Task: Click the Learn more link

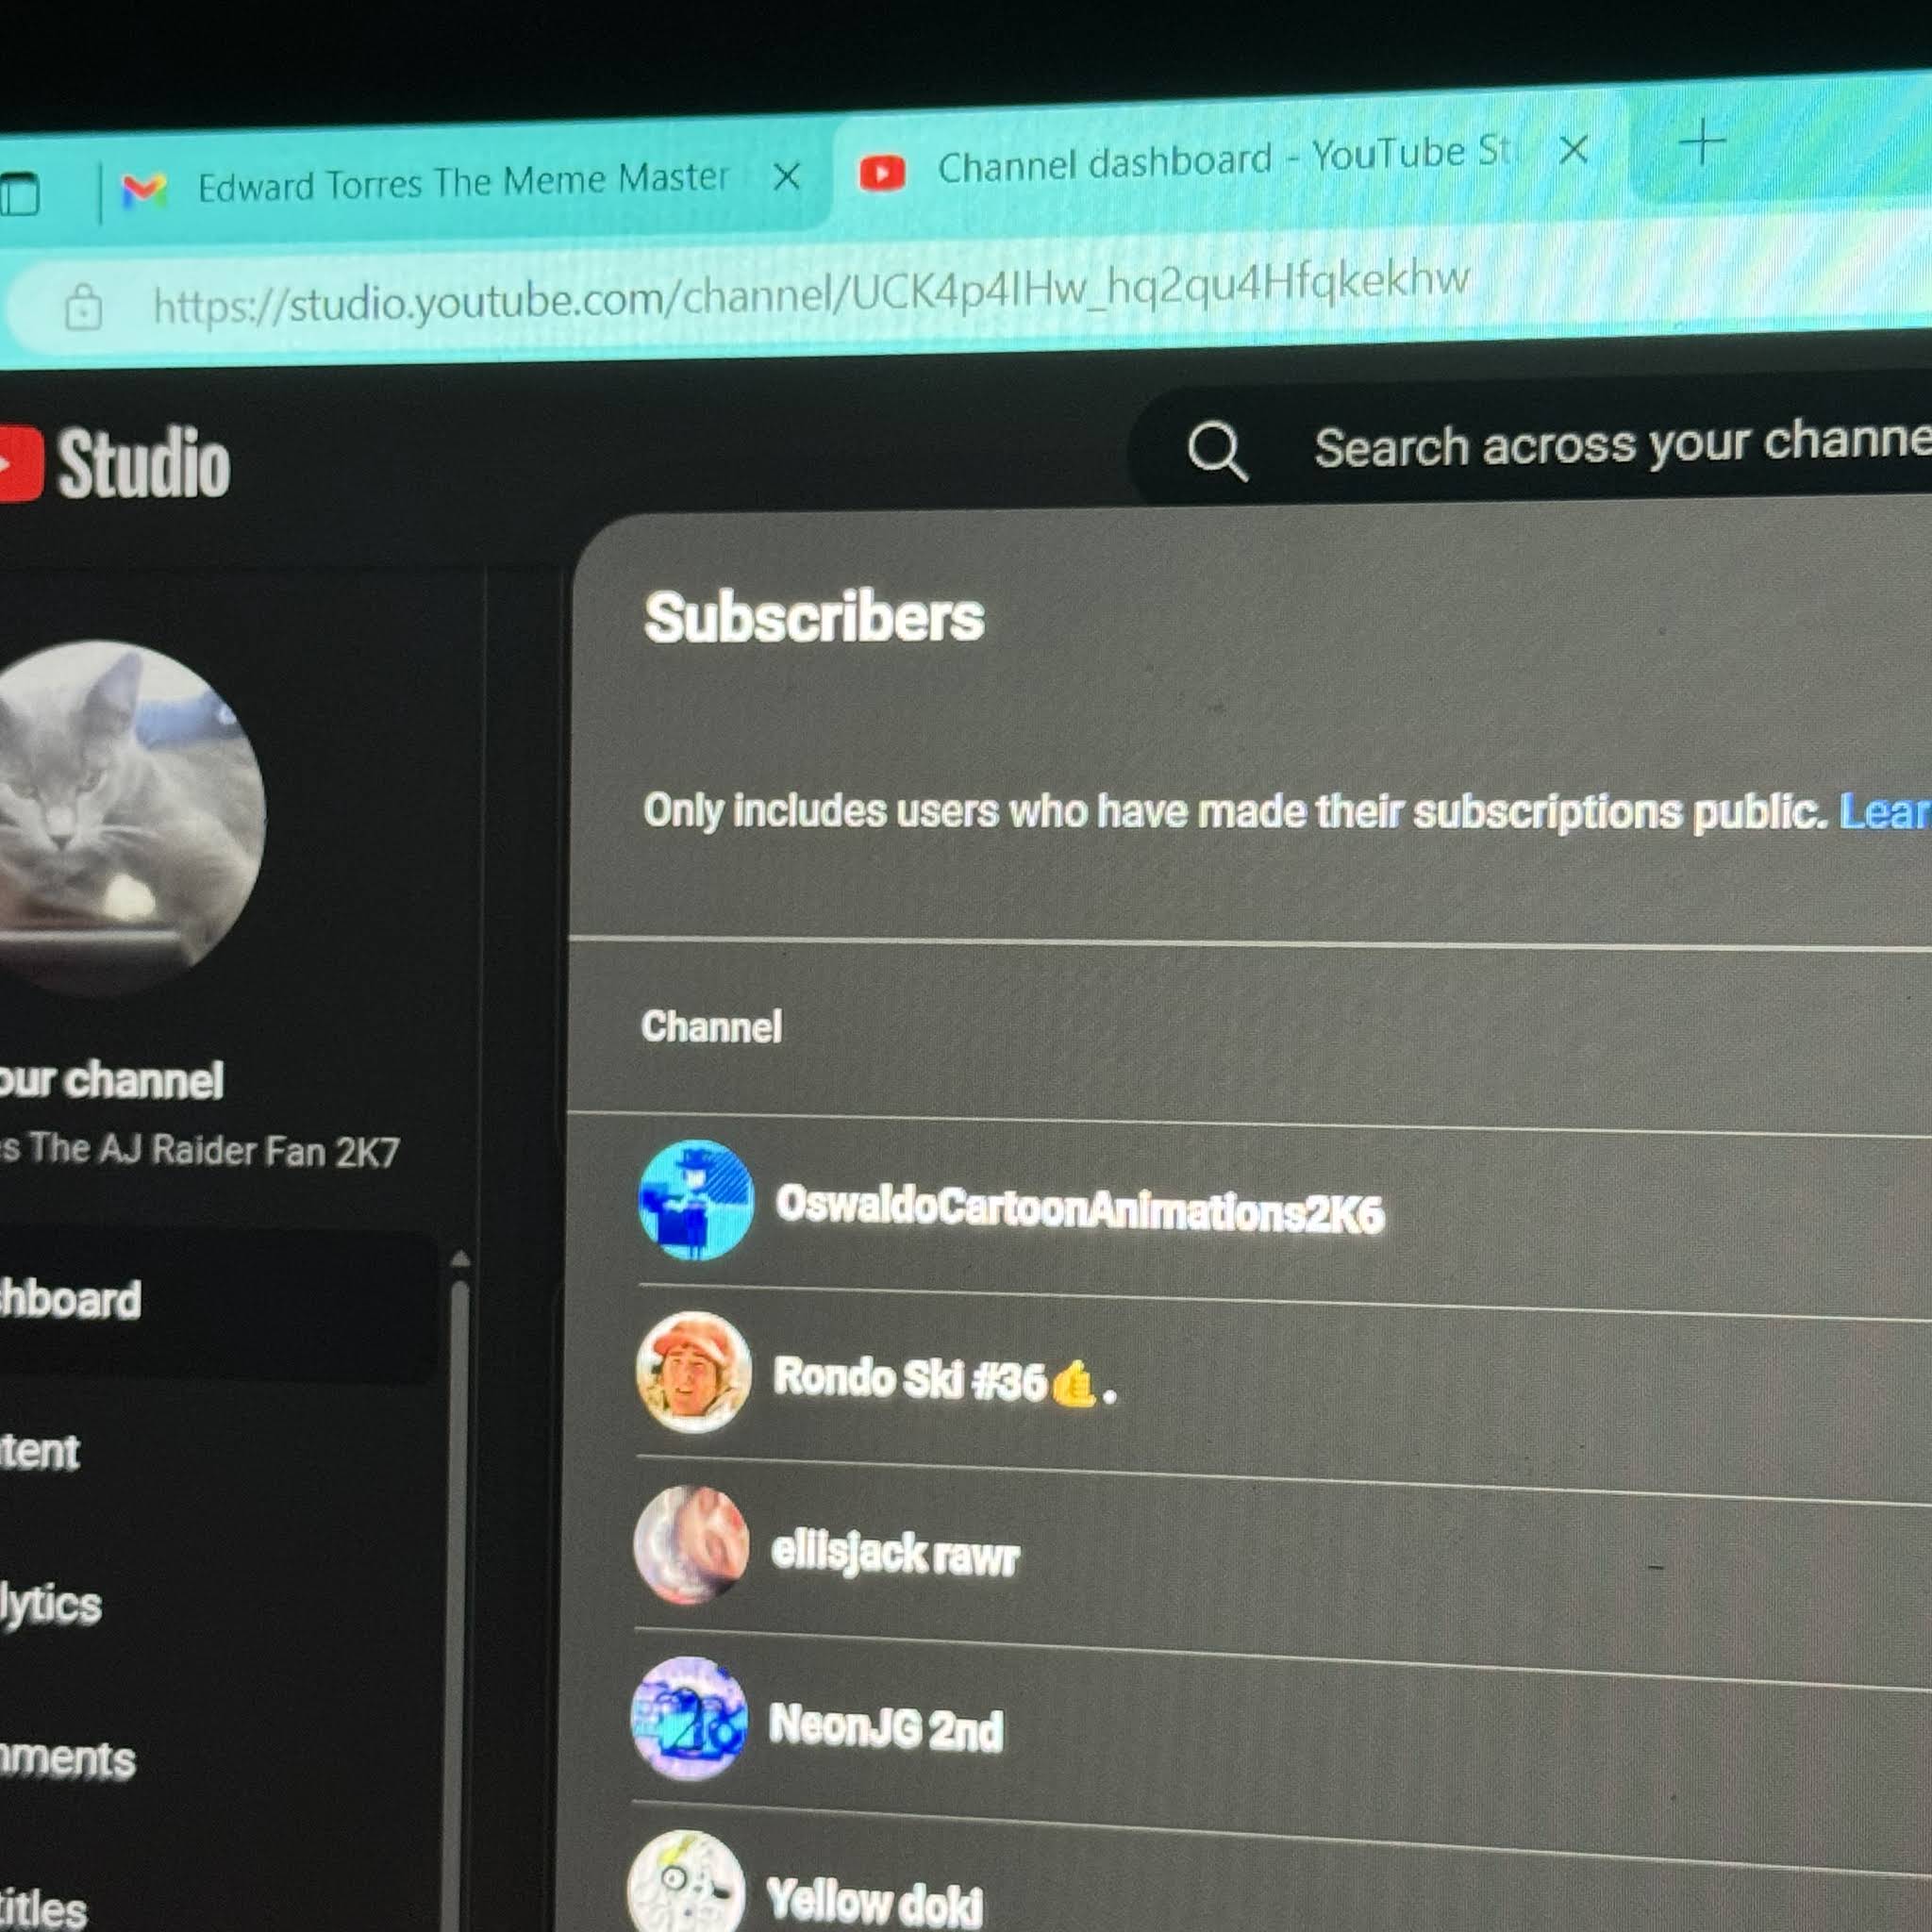Action: (x=1885, y=811)
